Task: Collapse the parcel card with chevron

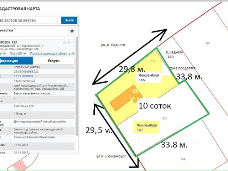Action: point(73,42)
